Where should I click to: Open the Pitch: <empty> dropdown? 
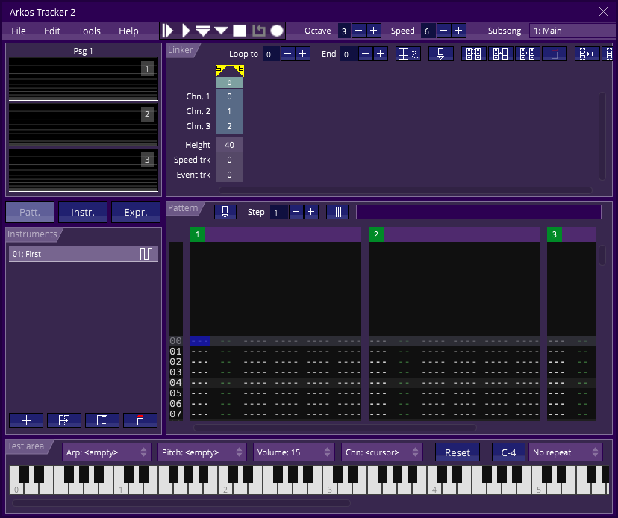[x=202, y=452]
